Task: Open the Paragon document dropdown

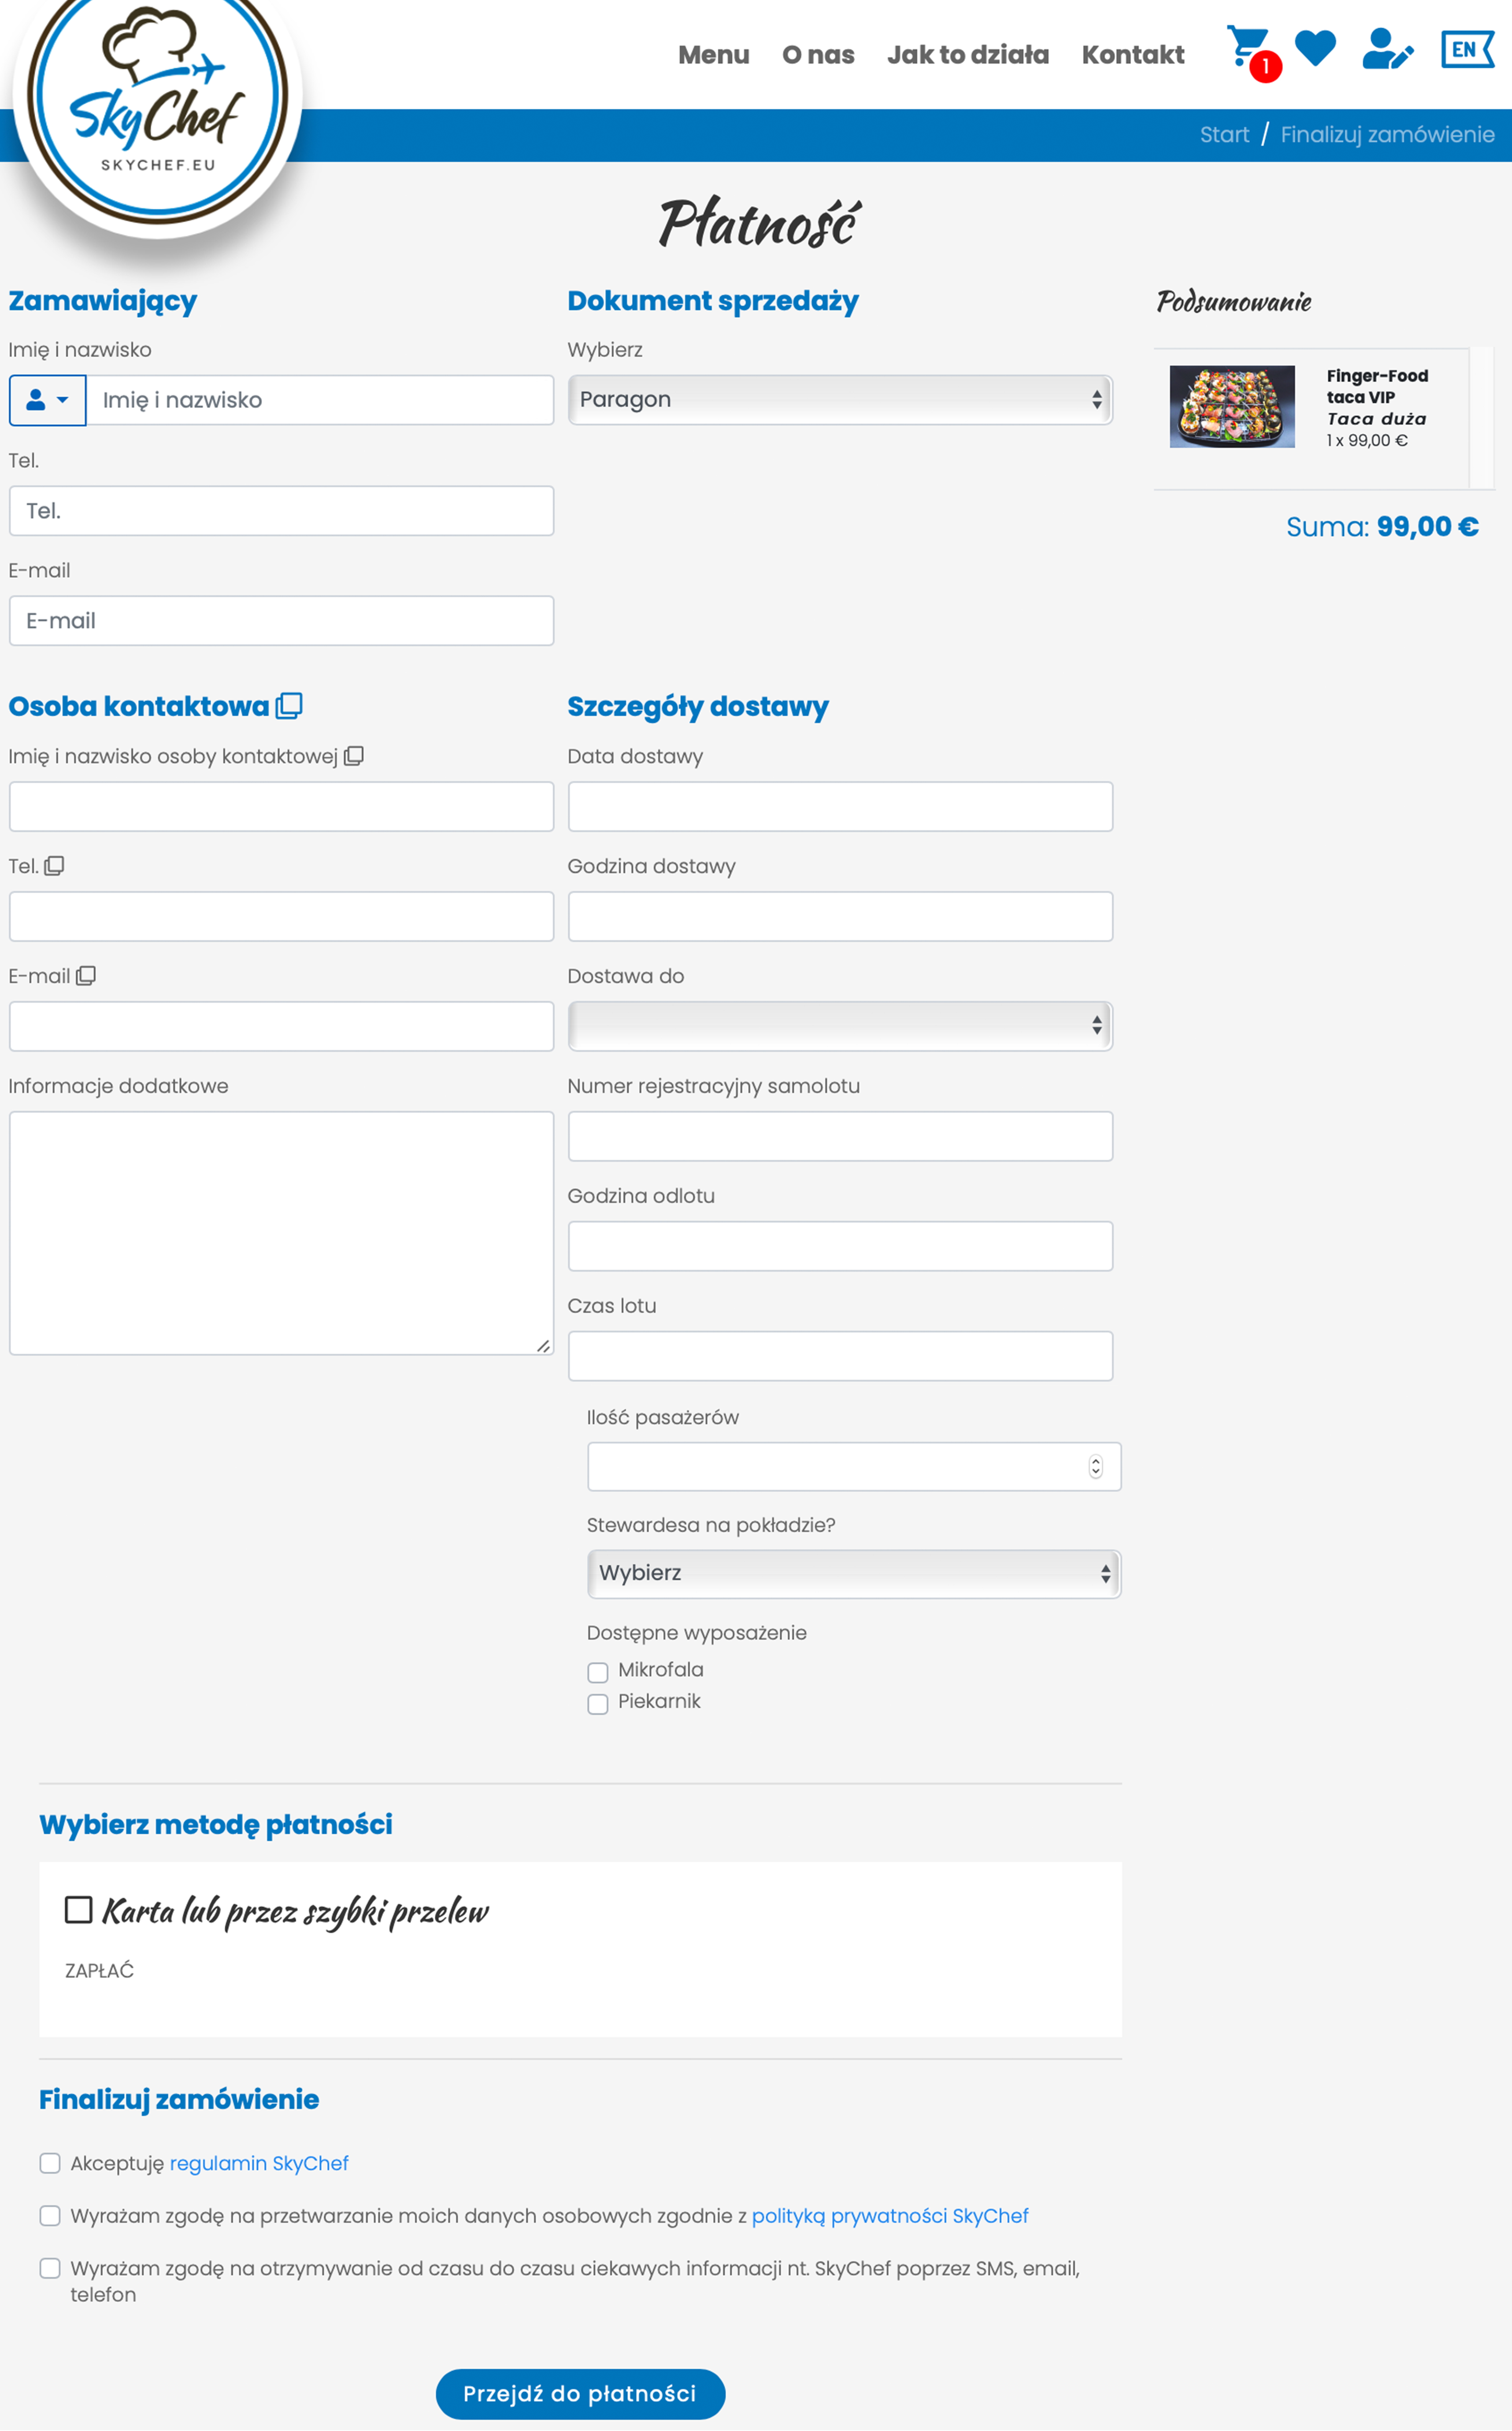Action: point(840,399)
